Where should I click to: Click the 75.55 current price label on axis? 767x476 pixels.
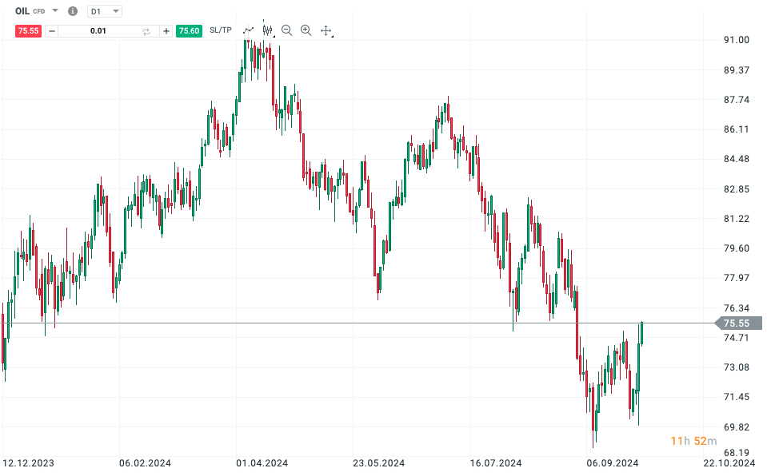pyautogui.click(x=737, y=323)
